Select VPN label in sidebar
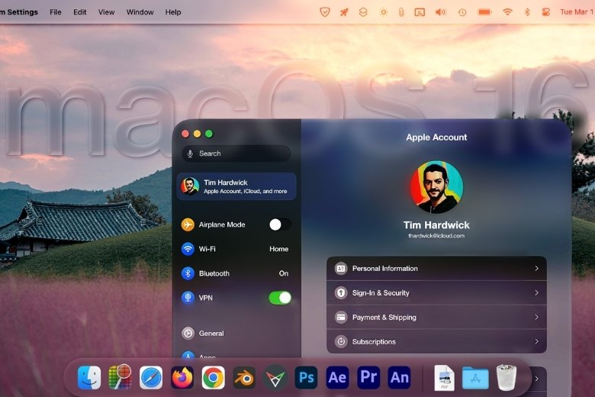Viewport: 595px width, 397px height. (206, 298)
